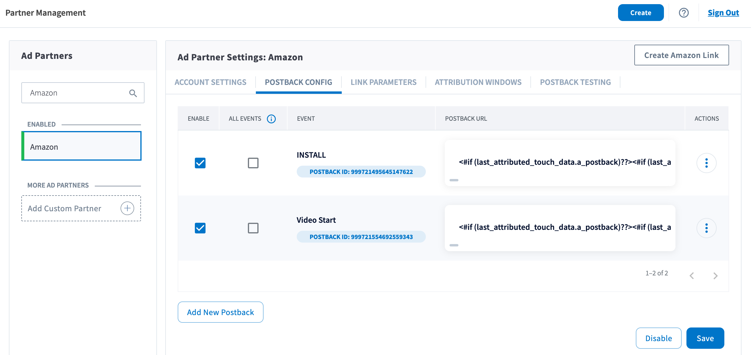Check All Events for INSTALL row
751x355 pixels.
pyautogui.click(x=253, y=163)
